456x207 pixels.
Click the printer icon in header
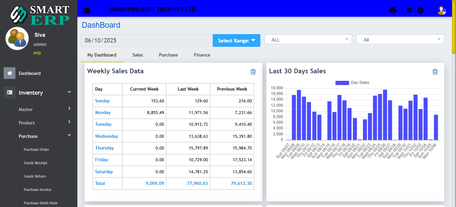click(x=392, y=10)
